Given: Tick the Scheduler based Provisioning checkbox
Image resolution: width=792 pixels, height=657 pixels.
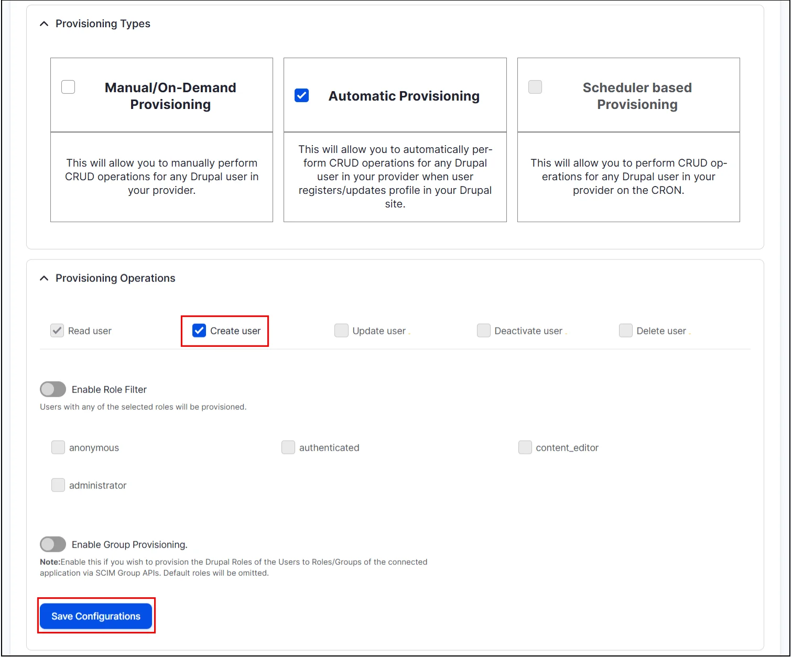Looking at the screenshot, I should click(535, 87).
